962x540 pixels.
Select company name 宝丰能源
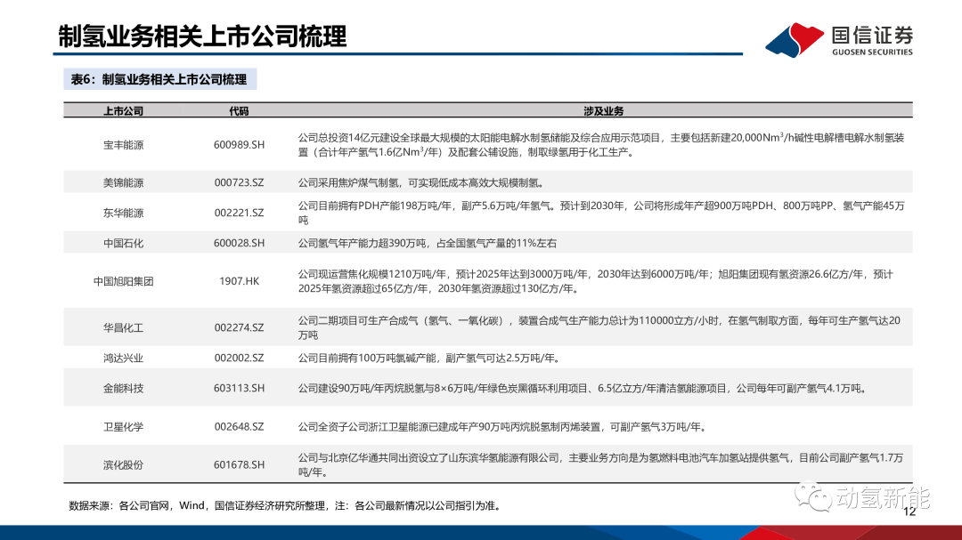123,145
